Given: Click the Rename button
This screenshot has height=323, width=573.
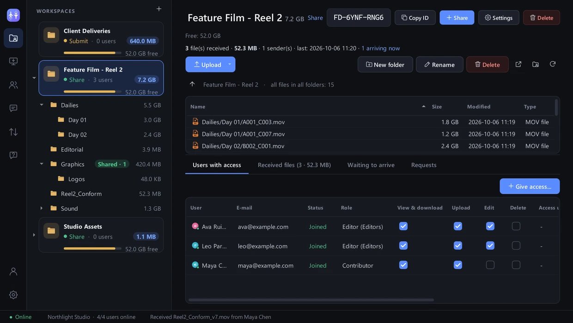Looking at the screenshot, I should (439, 65).
